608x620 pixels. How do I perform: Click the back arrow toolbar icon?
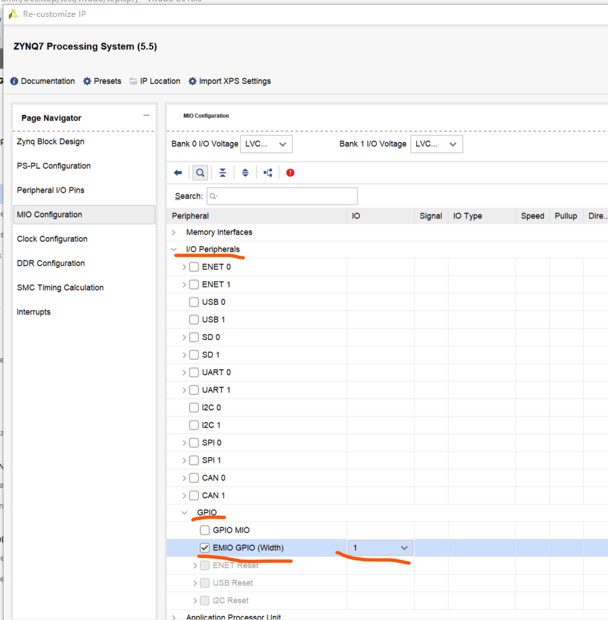178,173
